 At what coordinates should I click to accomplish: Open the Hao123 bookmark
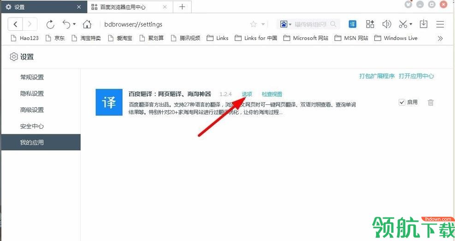pos(25,38)
